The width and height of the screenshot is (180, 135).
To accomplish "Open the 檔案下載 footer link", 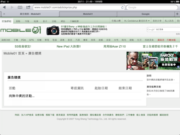I will (50, 115).
